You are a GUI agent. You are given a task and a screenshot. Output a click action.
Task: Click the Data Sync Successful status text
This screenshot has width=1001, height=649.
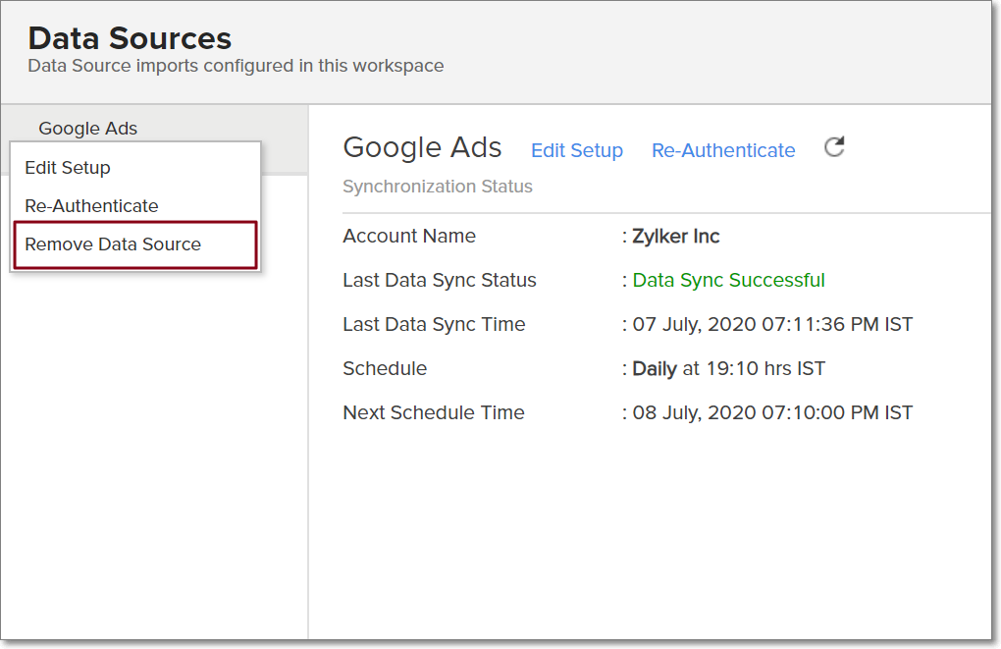pyautogui.click(x=728, y=281)
